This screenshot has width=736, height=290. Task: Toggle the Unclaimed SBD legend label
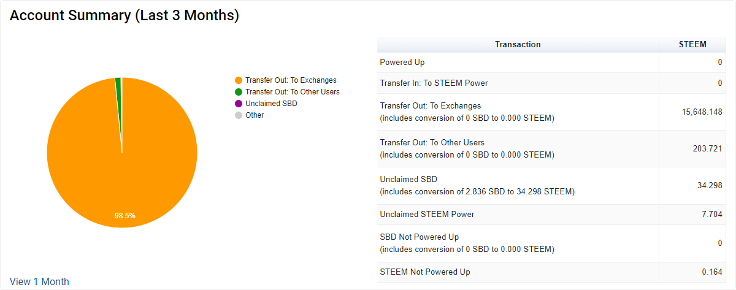tap(271, 104)
